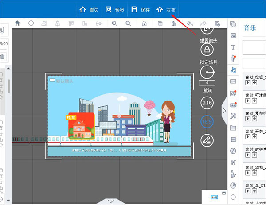The height and width of the screenshot is (205, 266).
Task: Select the woman character on canvas
Action: point(168,122)
